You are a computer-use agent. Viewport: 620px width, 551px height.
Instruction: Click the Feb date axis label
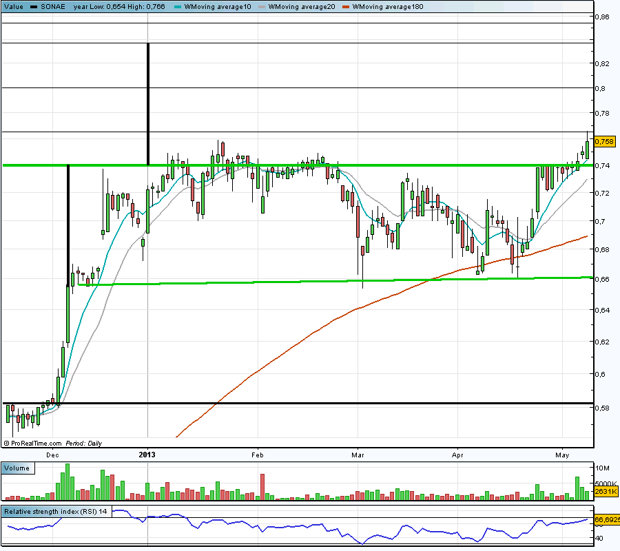(x=258, y=455)
